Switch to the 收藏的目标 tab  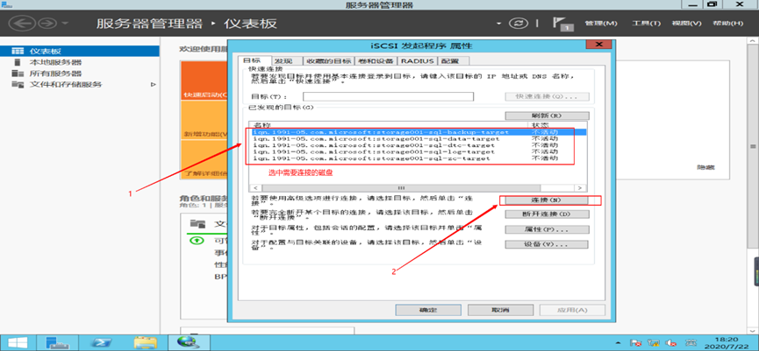pos(329,61)
